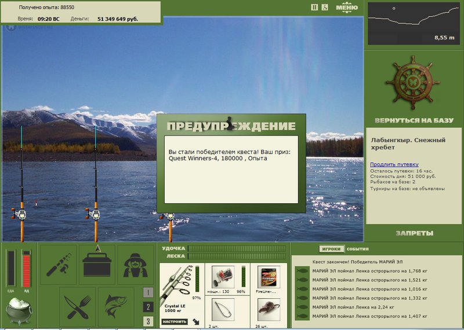Viewport: 464px width, 330px height.
Task: Open the МЕНЮ gear menu
Action: click(346, 8)
